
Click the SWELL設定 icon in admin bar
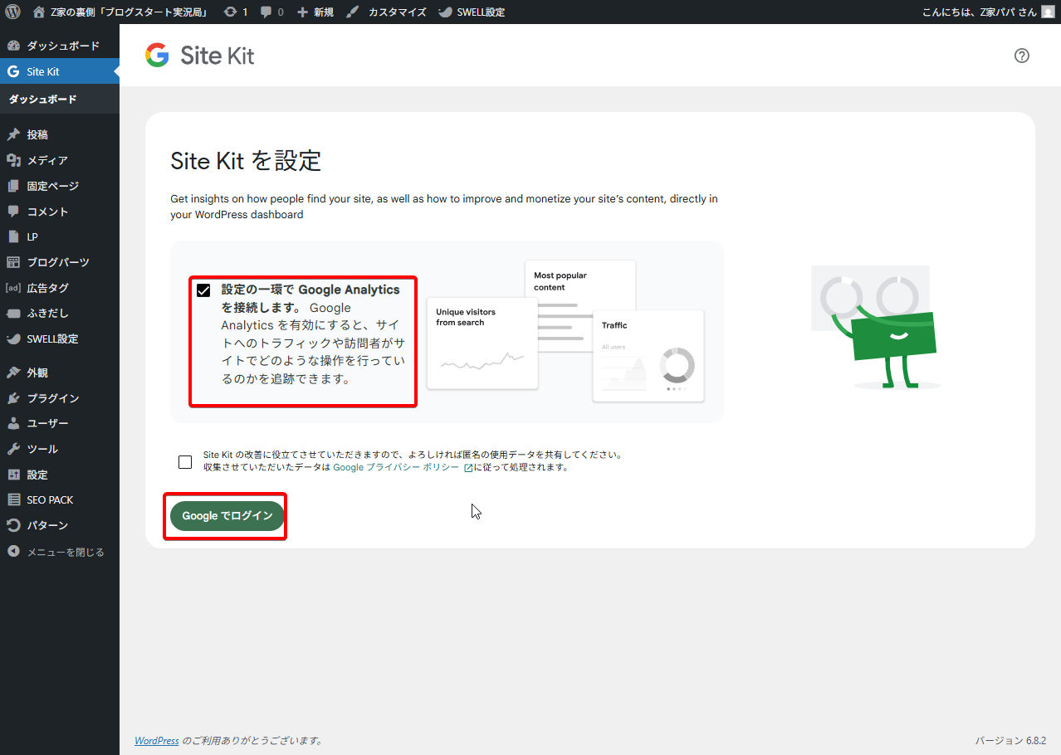click(445, 12)
